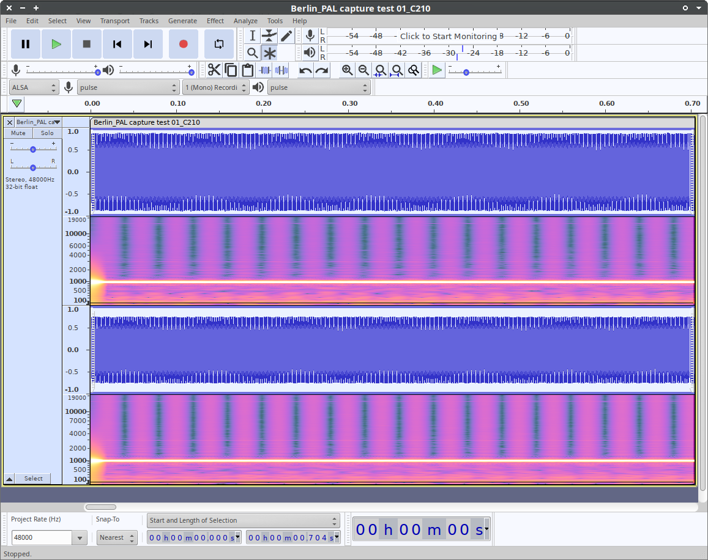Select the Envelope tool
Viewport: 708px width, 560px height.
pyautogui.click(x=269, y=35)
